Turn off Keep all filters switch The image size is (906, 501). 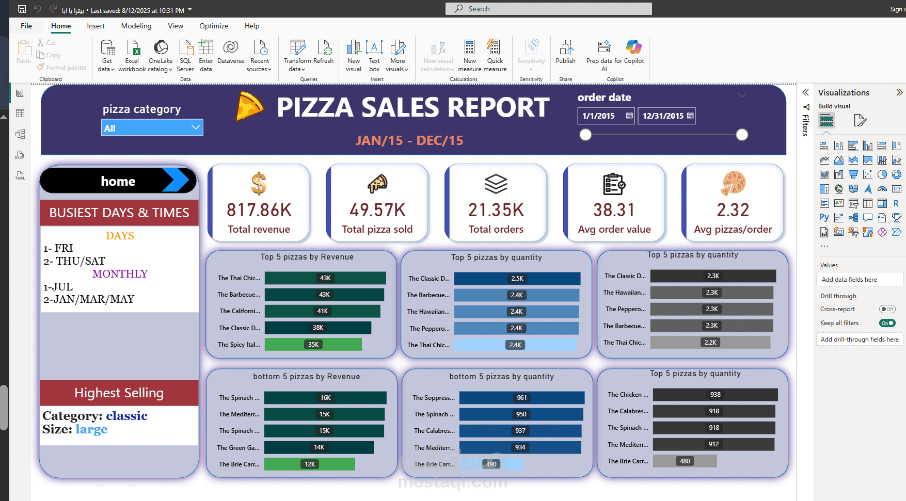(x=887, y=323)
